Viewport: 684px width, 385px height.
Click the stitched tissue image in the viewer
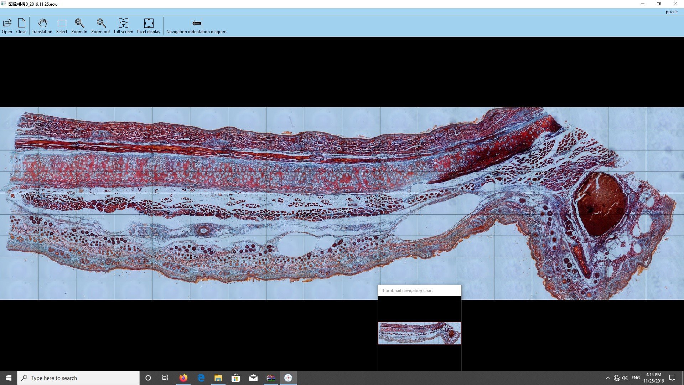pyautogui.click(x=342, y=204)
